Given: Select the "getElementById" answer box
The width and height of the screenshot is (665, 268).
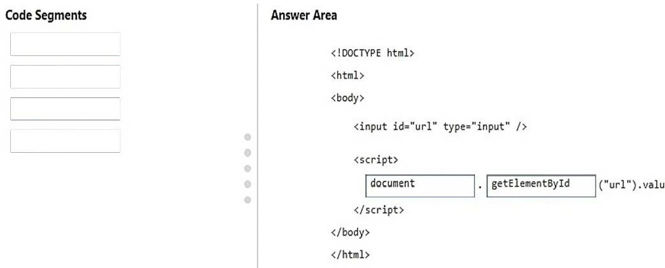Looking at the screenshot, I should point(541,186).
